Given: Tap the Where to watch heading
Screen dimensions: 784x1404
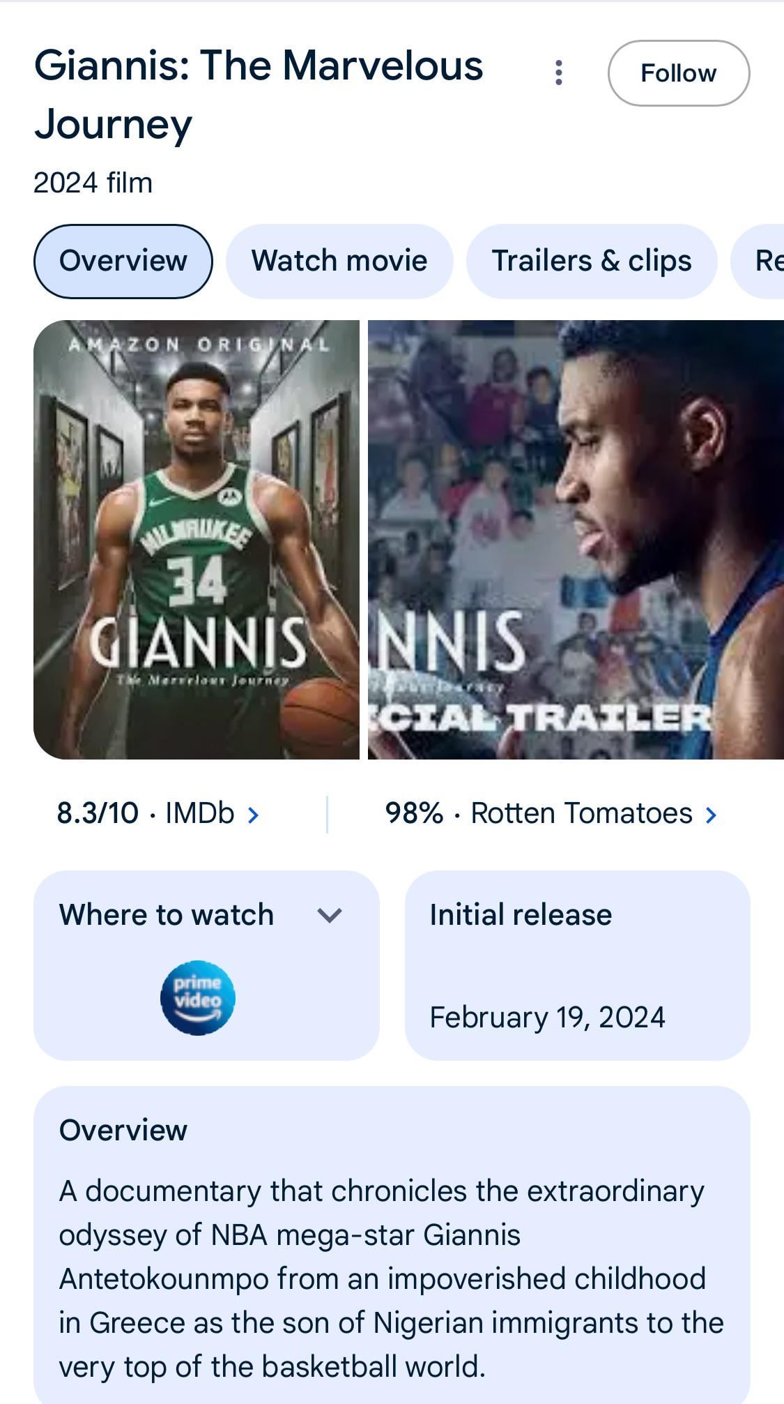Looking at the screenshot, I should coord(166,915).
